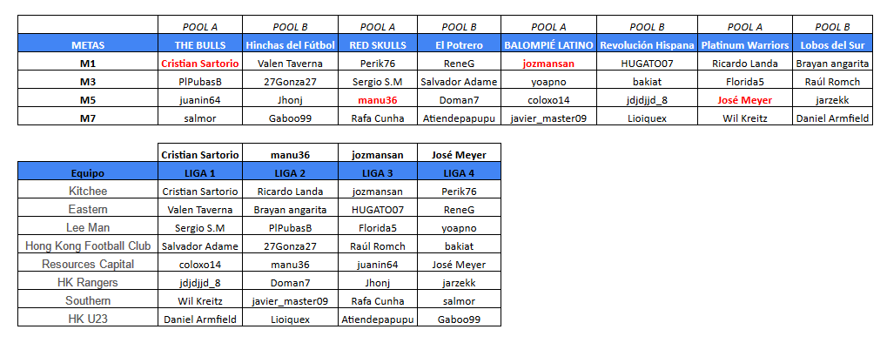887x343 pixels.
Task: Click the METAS header cell
Action: tap(88, 44)
